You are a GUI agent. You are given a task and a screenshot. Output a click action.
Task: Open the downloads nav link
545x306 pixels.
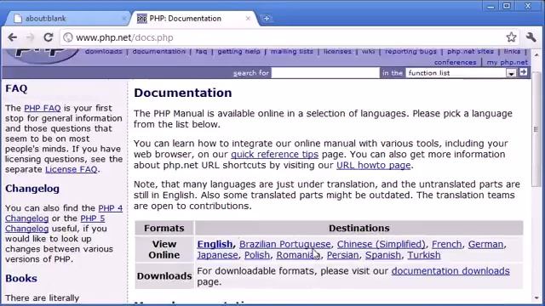[104, 51]
